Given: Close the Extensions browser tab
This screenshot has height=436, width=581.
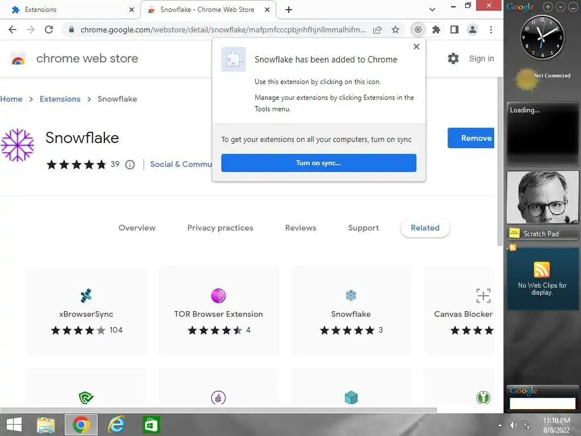Looking at the screenshot, I should [132, 10].
